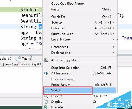Click the selected highlighted variable in editor

pos(40,27)
